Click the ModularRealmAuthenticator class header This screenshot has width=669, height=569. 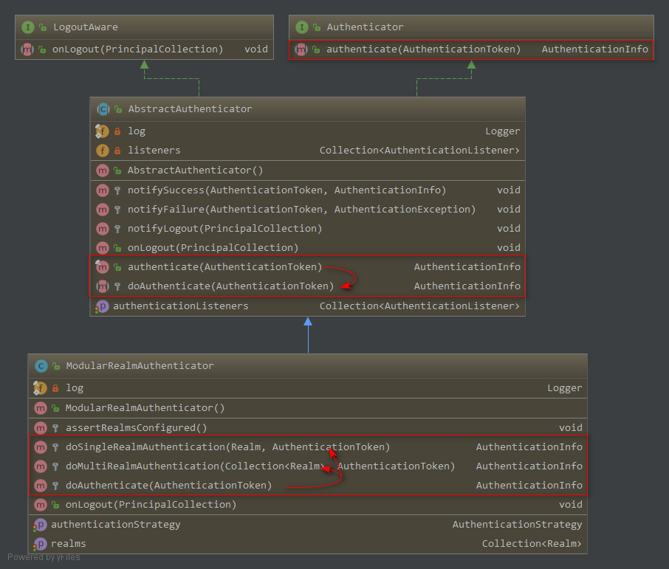point(140,366)
